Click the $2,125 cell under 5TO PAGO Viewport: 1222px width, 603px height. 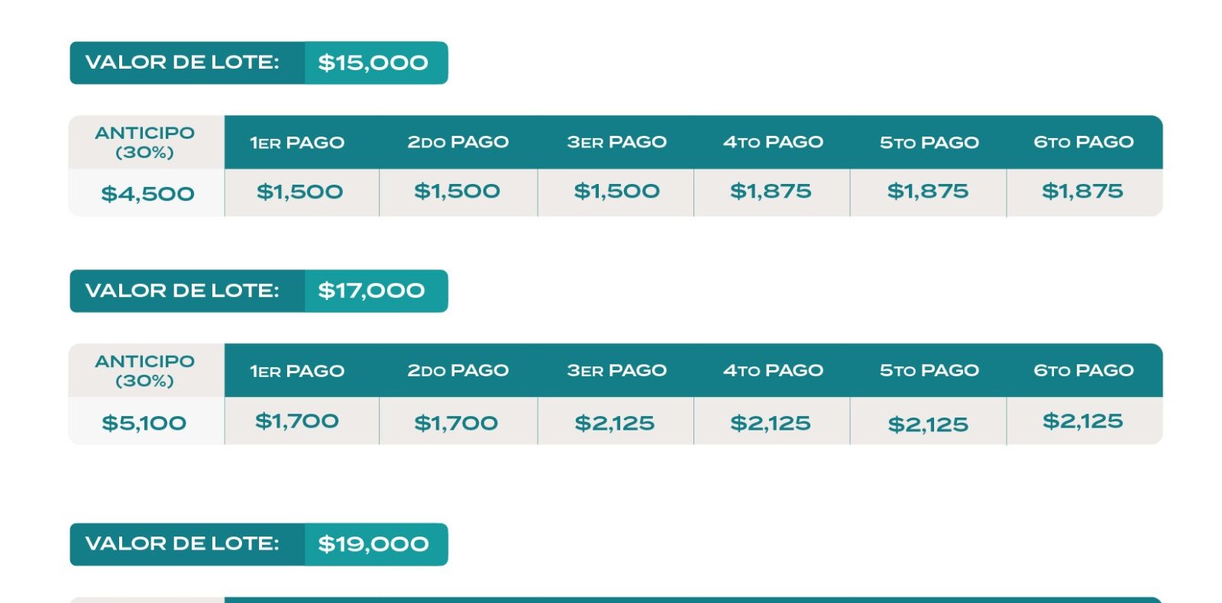(928, 424)
